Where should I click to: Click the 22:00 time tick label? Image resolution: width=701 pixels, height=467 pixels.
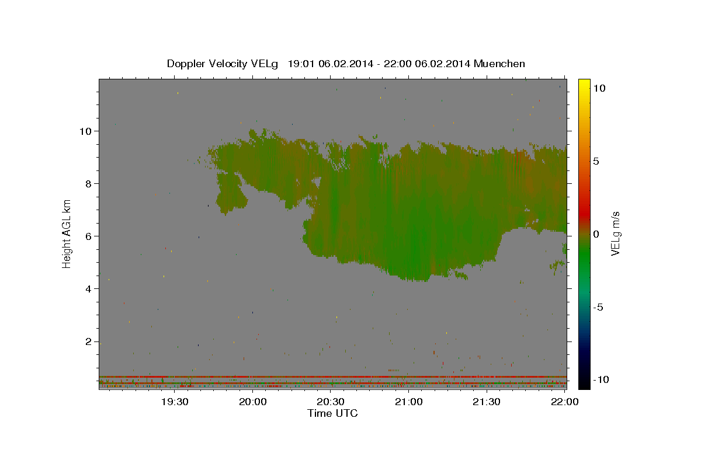click(564, 402)
